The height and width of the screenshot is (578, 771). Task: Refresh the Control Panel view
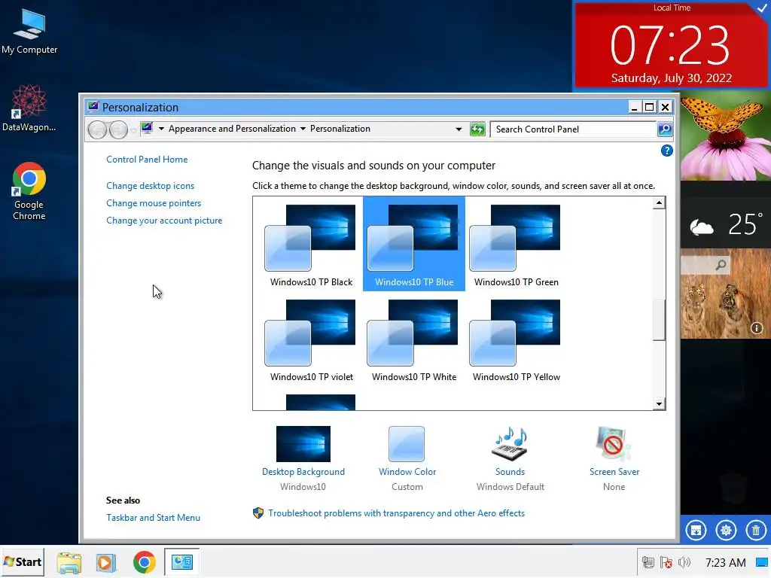477,129
